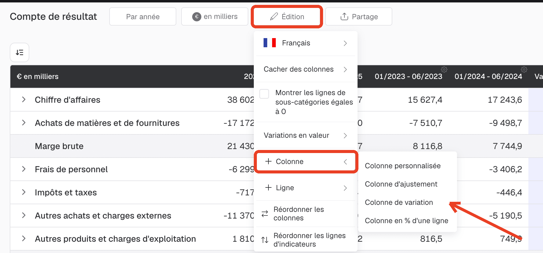The image size is (543, 253).
Task: Expand the Impôts et taxes row
Action: [x=24, y=192]
